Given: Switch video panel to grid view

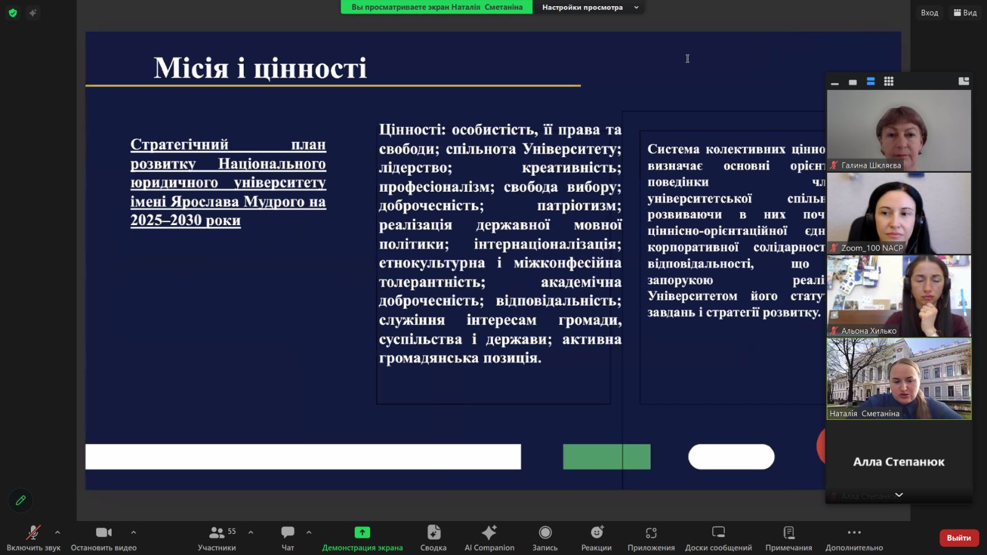Looking at the screenshot, I should click(888, 81).
